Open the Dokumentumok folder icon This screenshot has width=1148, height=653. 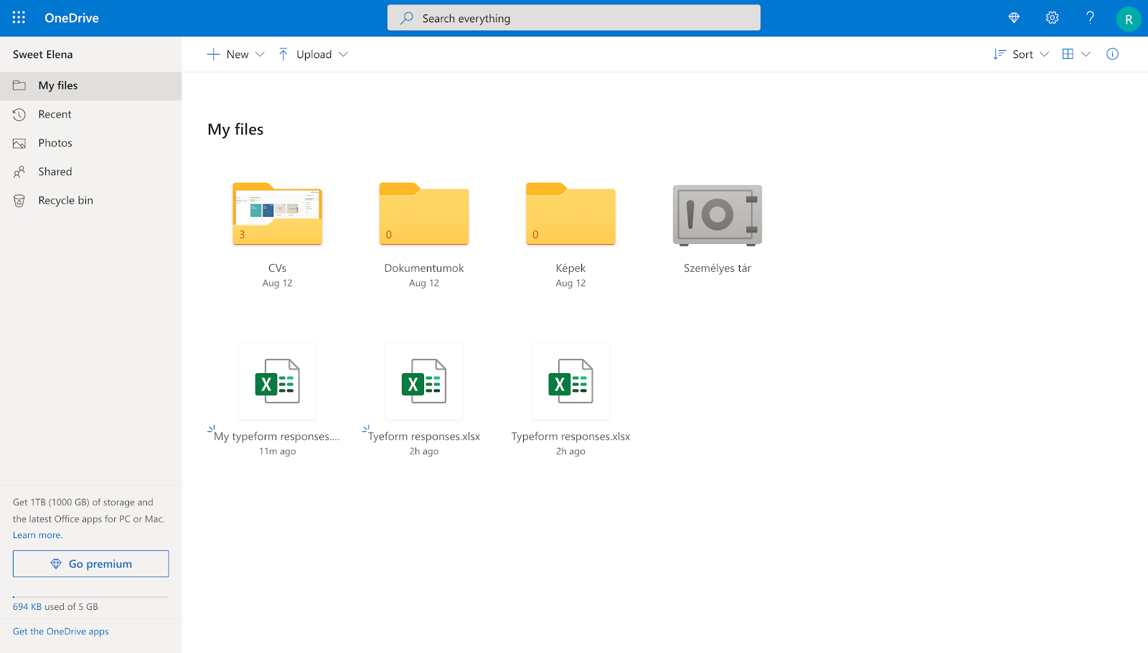coord(424,214)
